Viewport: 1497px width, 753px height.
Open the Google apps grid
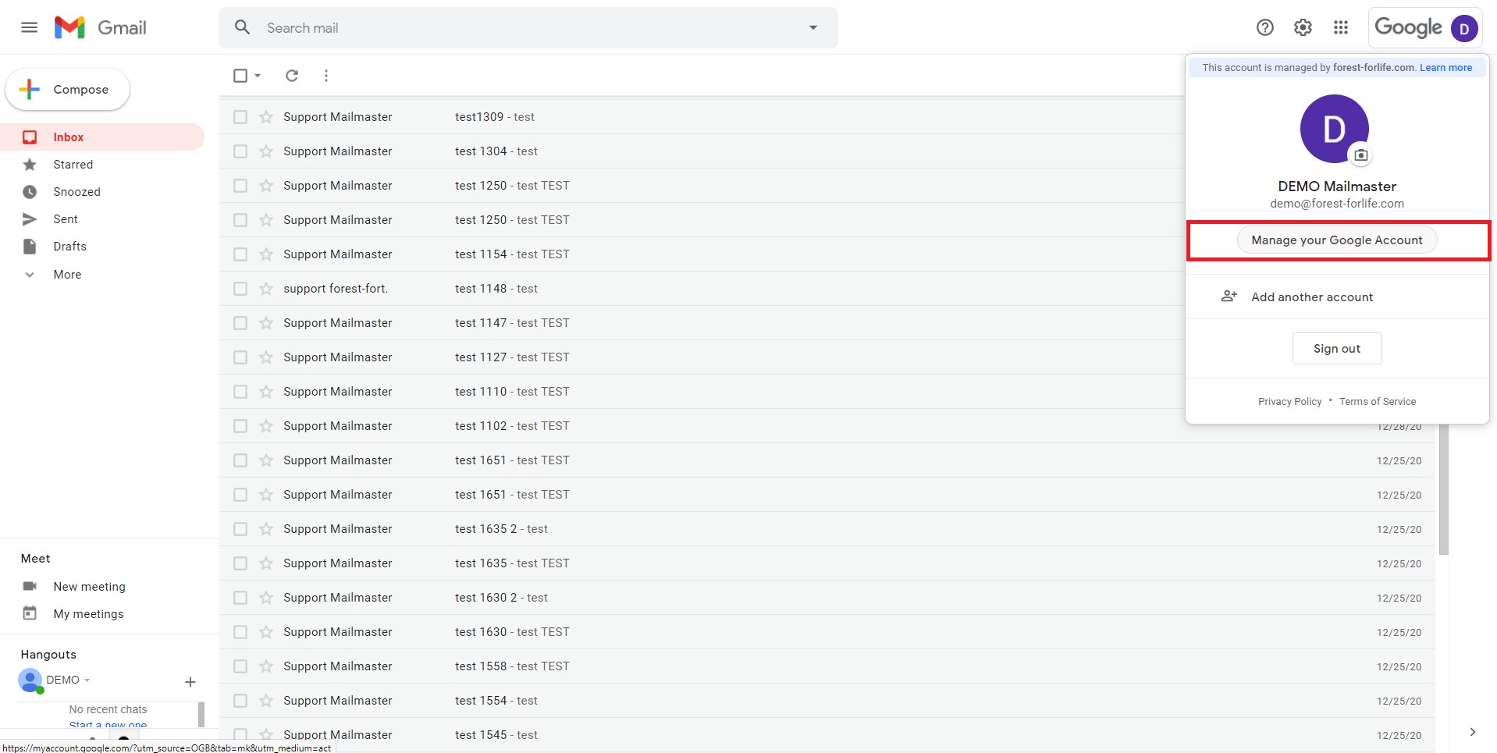(x=1341, y=28)
